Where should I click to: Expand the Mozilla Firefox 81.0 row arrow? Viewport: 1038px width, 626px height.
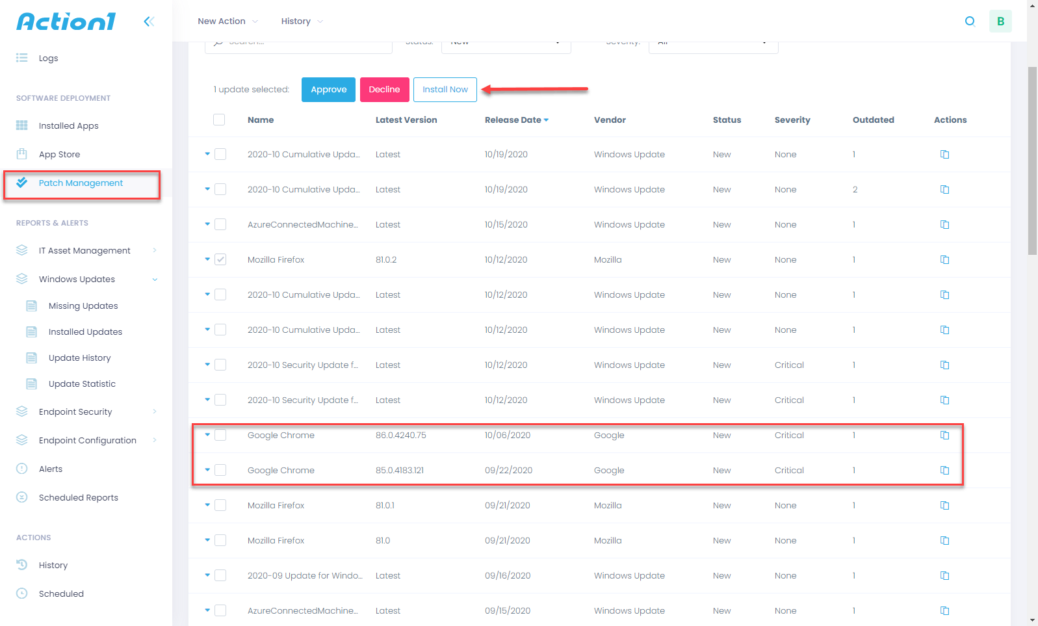click(x=207, y=540)
